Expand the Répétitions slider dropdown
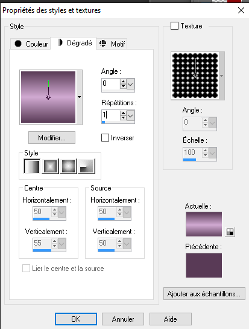This screenshot has height=329, width=249. 130,116
